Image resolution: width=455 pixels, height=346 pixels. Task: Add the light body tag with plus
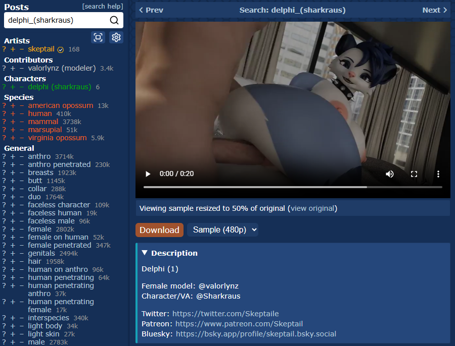[x=13, y=326]
